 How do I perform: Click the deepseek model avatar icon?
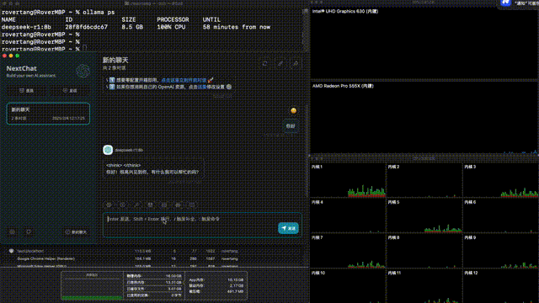coord(108,150)
